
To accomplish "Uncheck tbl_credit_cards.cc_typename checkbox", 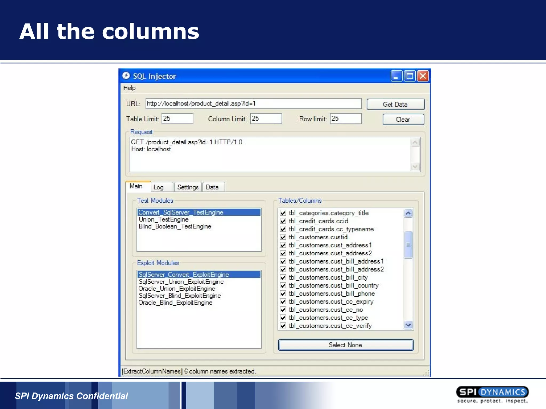I will [x=283, y=229].
